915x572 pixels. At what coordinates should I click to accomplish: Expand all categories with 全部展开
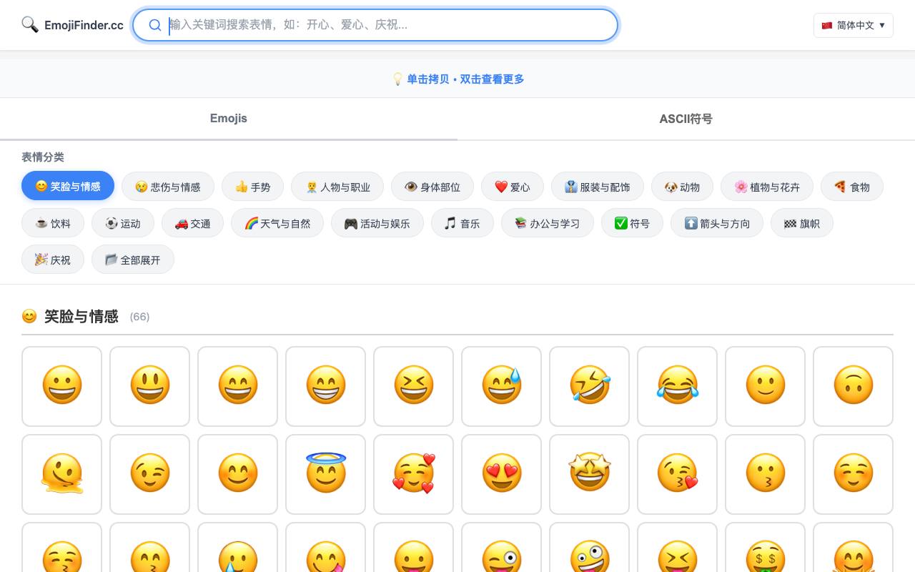click(133, 260)
